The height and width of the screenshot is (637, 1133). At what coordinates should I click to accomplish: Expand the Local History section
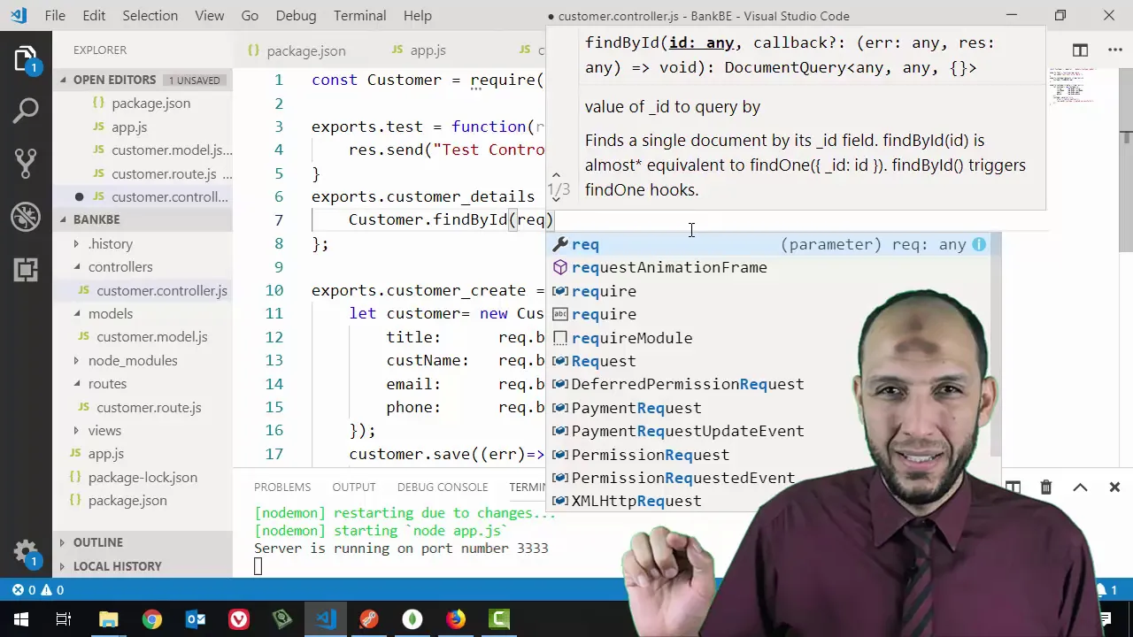(142, 566)
